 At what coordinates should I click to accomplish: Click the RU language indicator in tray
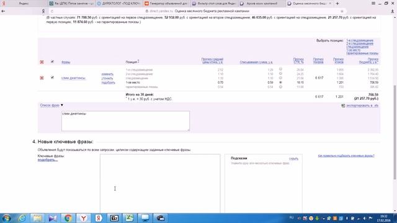[x=292, y=217]
